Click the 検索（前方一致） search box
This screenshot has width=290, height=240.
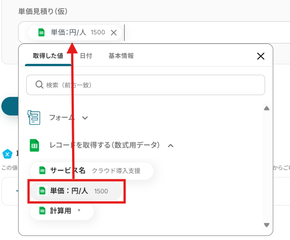pos(145,85)
